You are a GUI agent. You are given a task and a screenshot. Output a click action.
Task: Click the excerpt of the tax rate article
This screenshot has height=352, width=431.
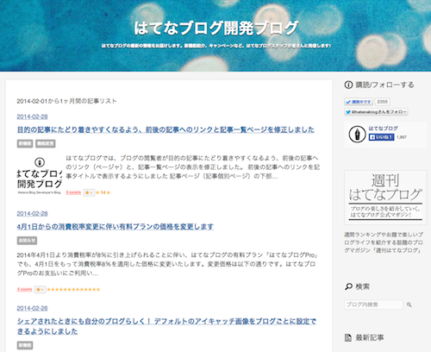pyautogui.click(x=167, y=264)
